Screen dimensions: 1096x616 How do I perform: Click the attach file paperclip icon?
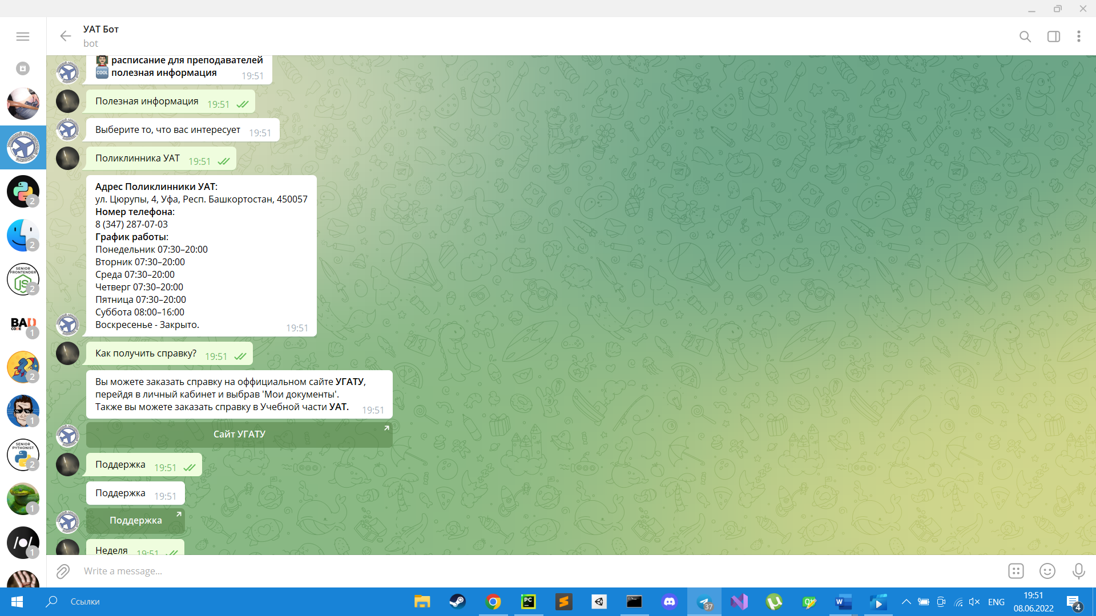[63, 571]
